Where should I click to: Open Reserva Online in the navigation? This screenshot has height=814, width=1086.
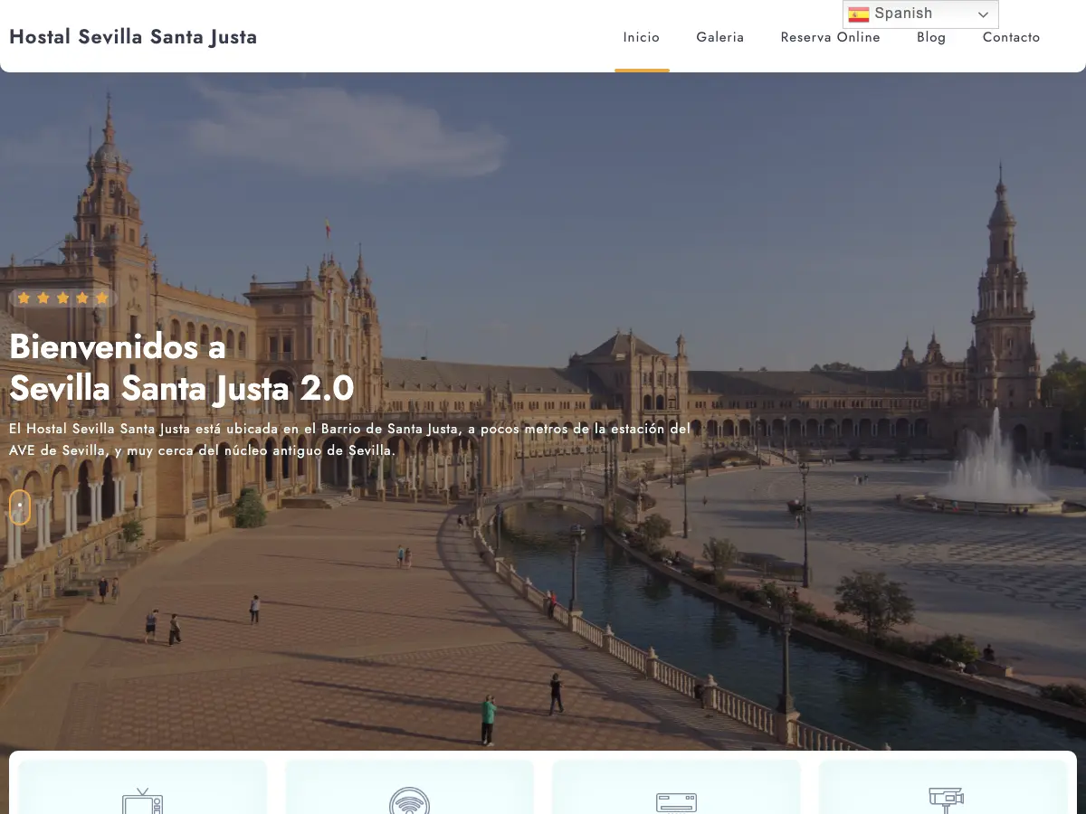pos(831,37)
